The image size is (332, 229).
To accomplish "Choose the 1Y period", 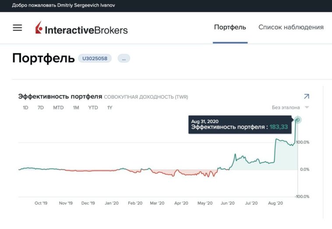I will 109,107.
